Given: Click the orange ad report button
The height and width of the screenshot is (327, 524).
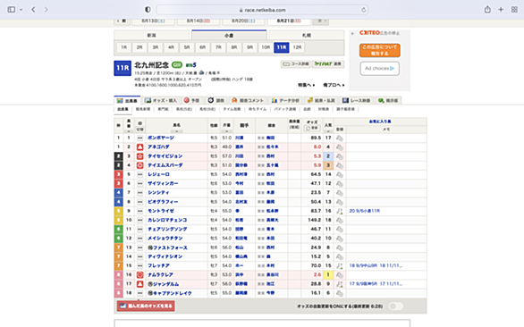Looking at the screenshot, I should (x=380, y=50).
